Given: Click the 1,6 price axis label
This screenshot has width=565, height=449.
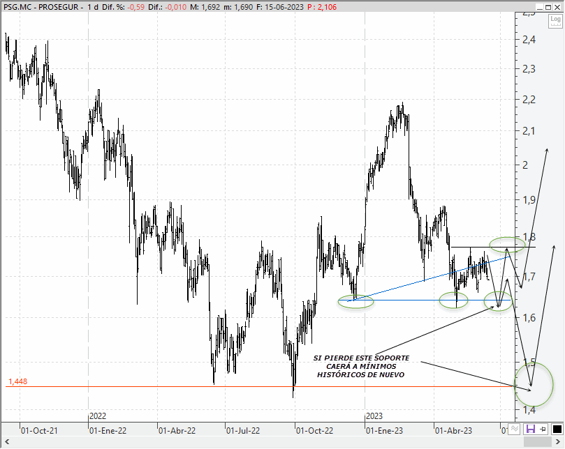Looking at the screenshot, I should click(x=529, y=318).
